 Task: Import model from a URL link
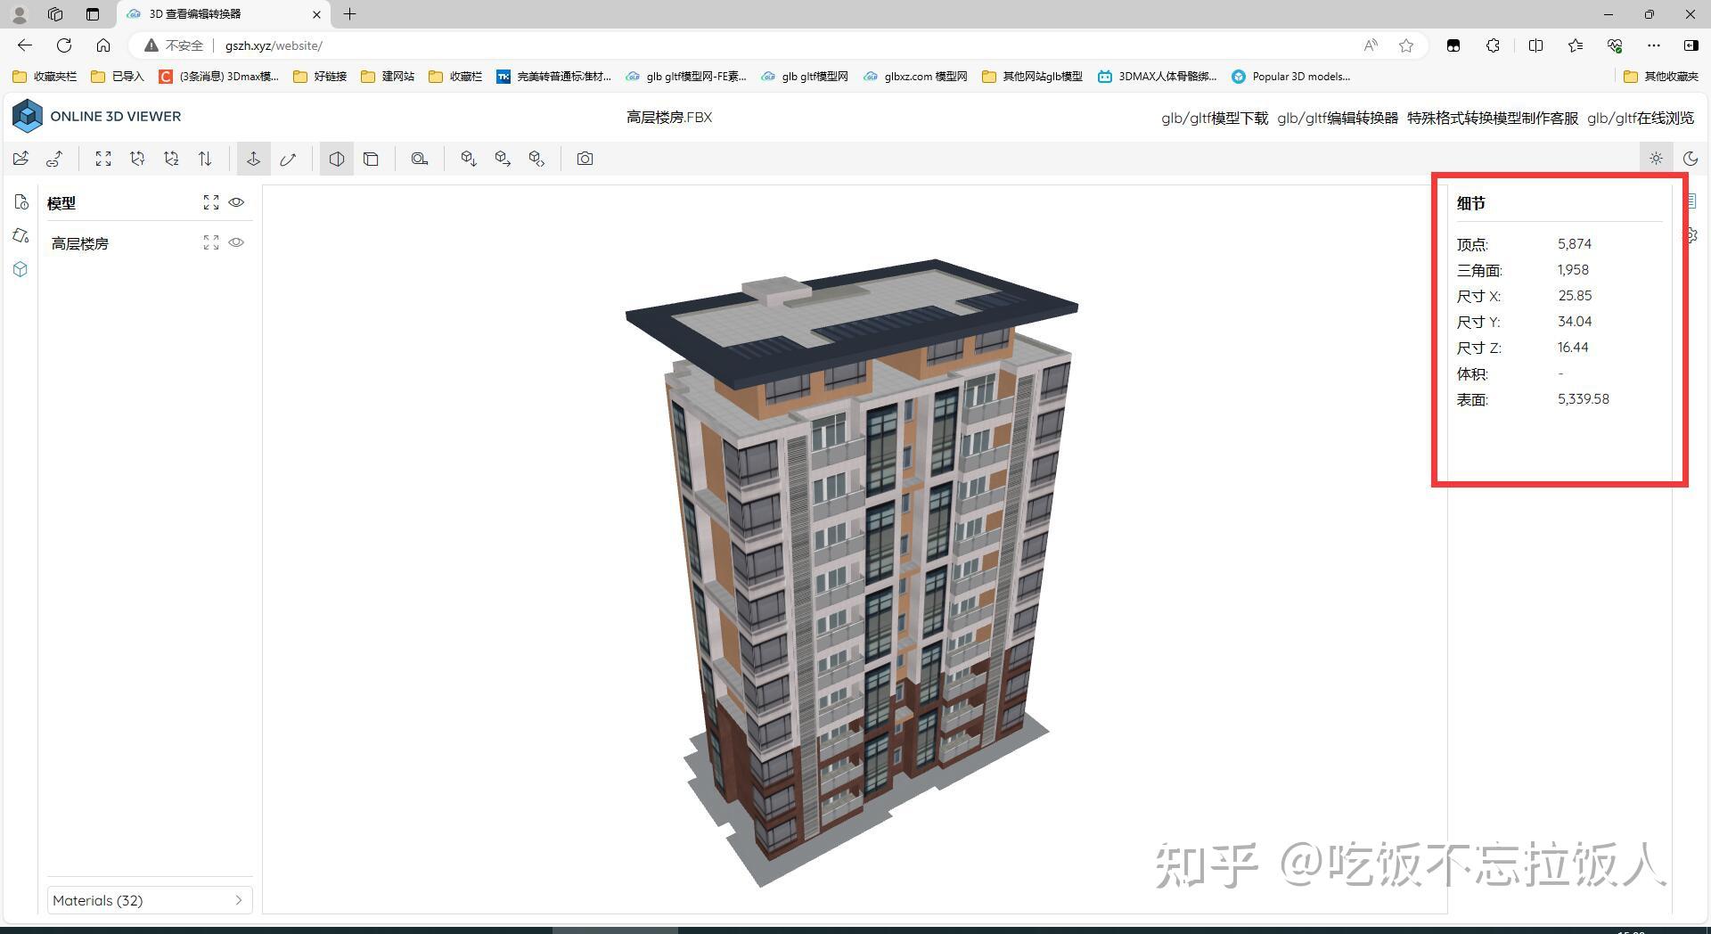[54, 158]
